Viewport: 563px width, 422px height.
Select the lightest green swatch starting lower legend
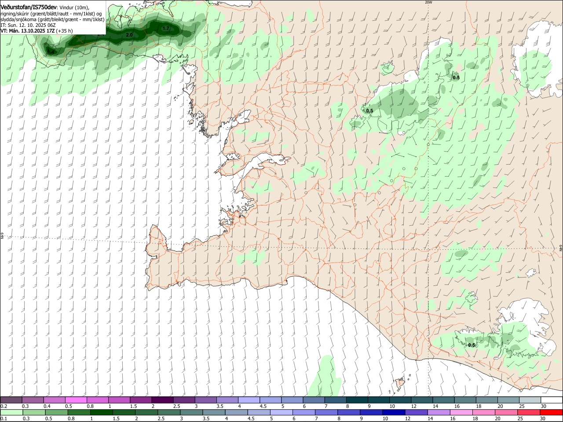[11, 412]
